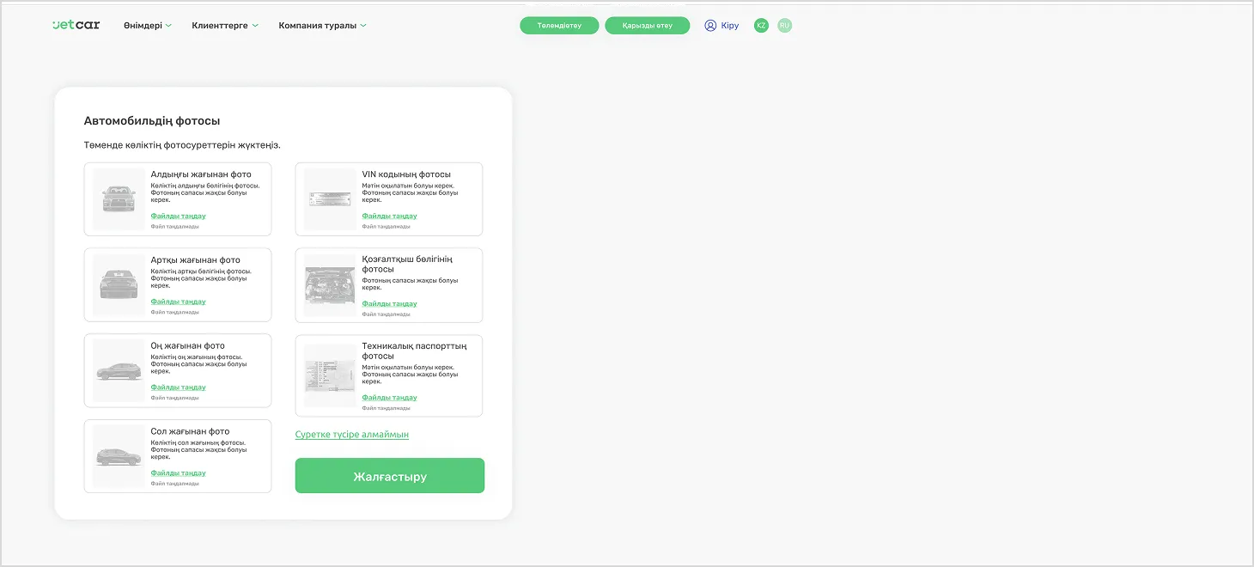Click the VIN code plate image
Screen dimensions: 1254x567
[330, 199]
